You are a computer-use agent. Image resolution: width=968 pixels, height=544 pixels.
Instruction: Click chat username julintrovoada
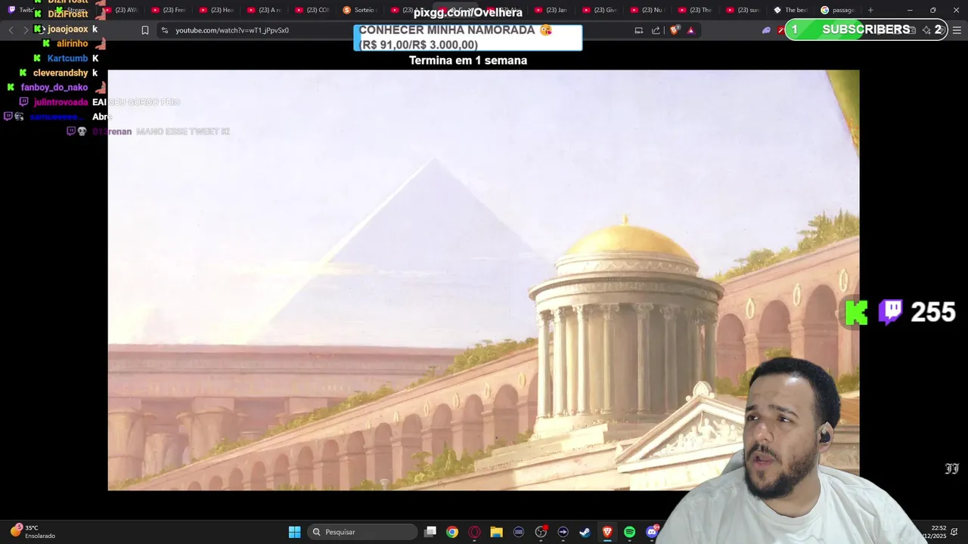click(x=61, y=102)
